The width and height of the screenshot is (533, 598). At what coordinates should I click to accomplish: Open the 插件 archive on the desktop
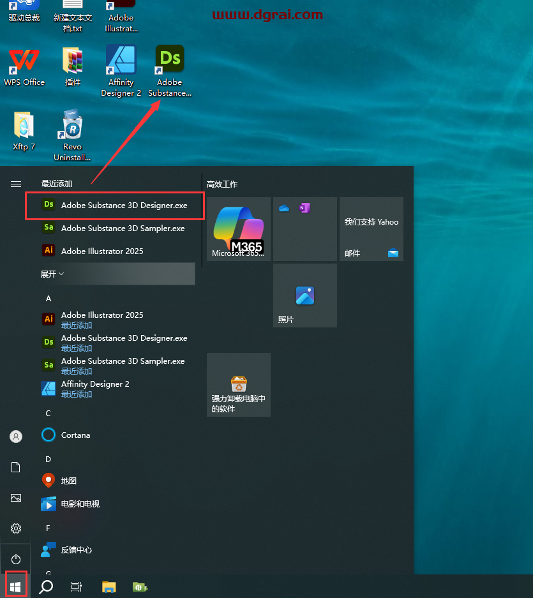click(x=73, y=66)
